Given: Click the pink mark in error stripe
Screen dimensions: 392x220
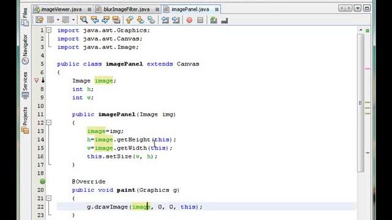Looking at the screenshot, I should pos(367,68).
